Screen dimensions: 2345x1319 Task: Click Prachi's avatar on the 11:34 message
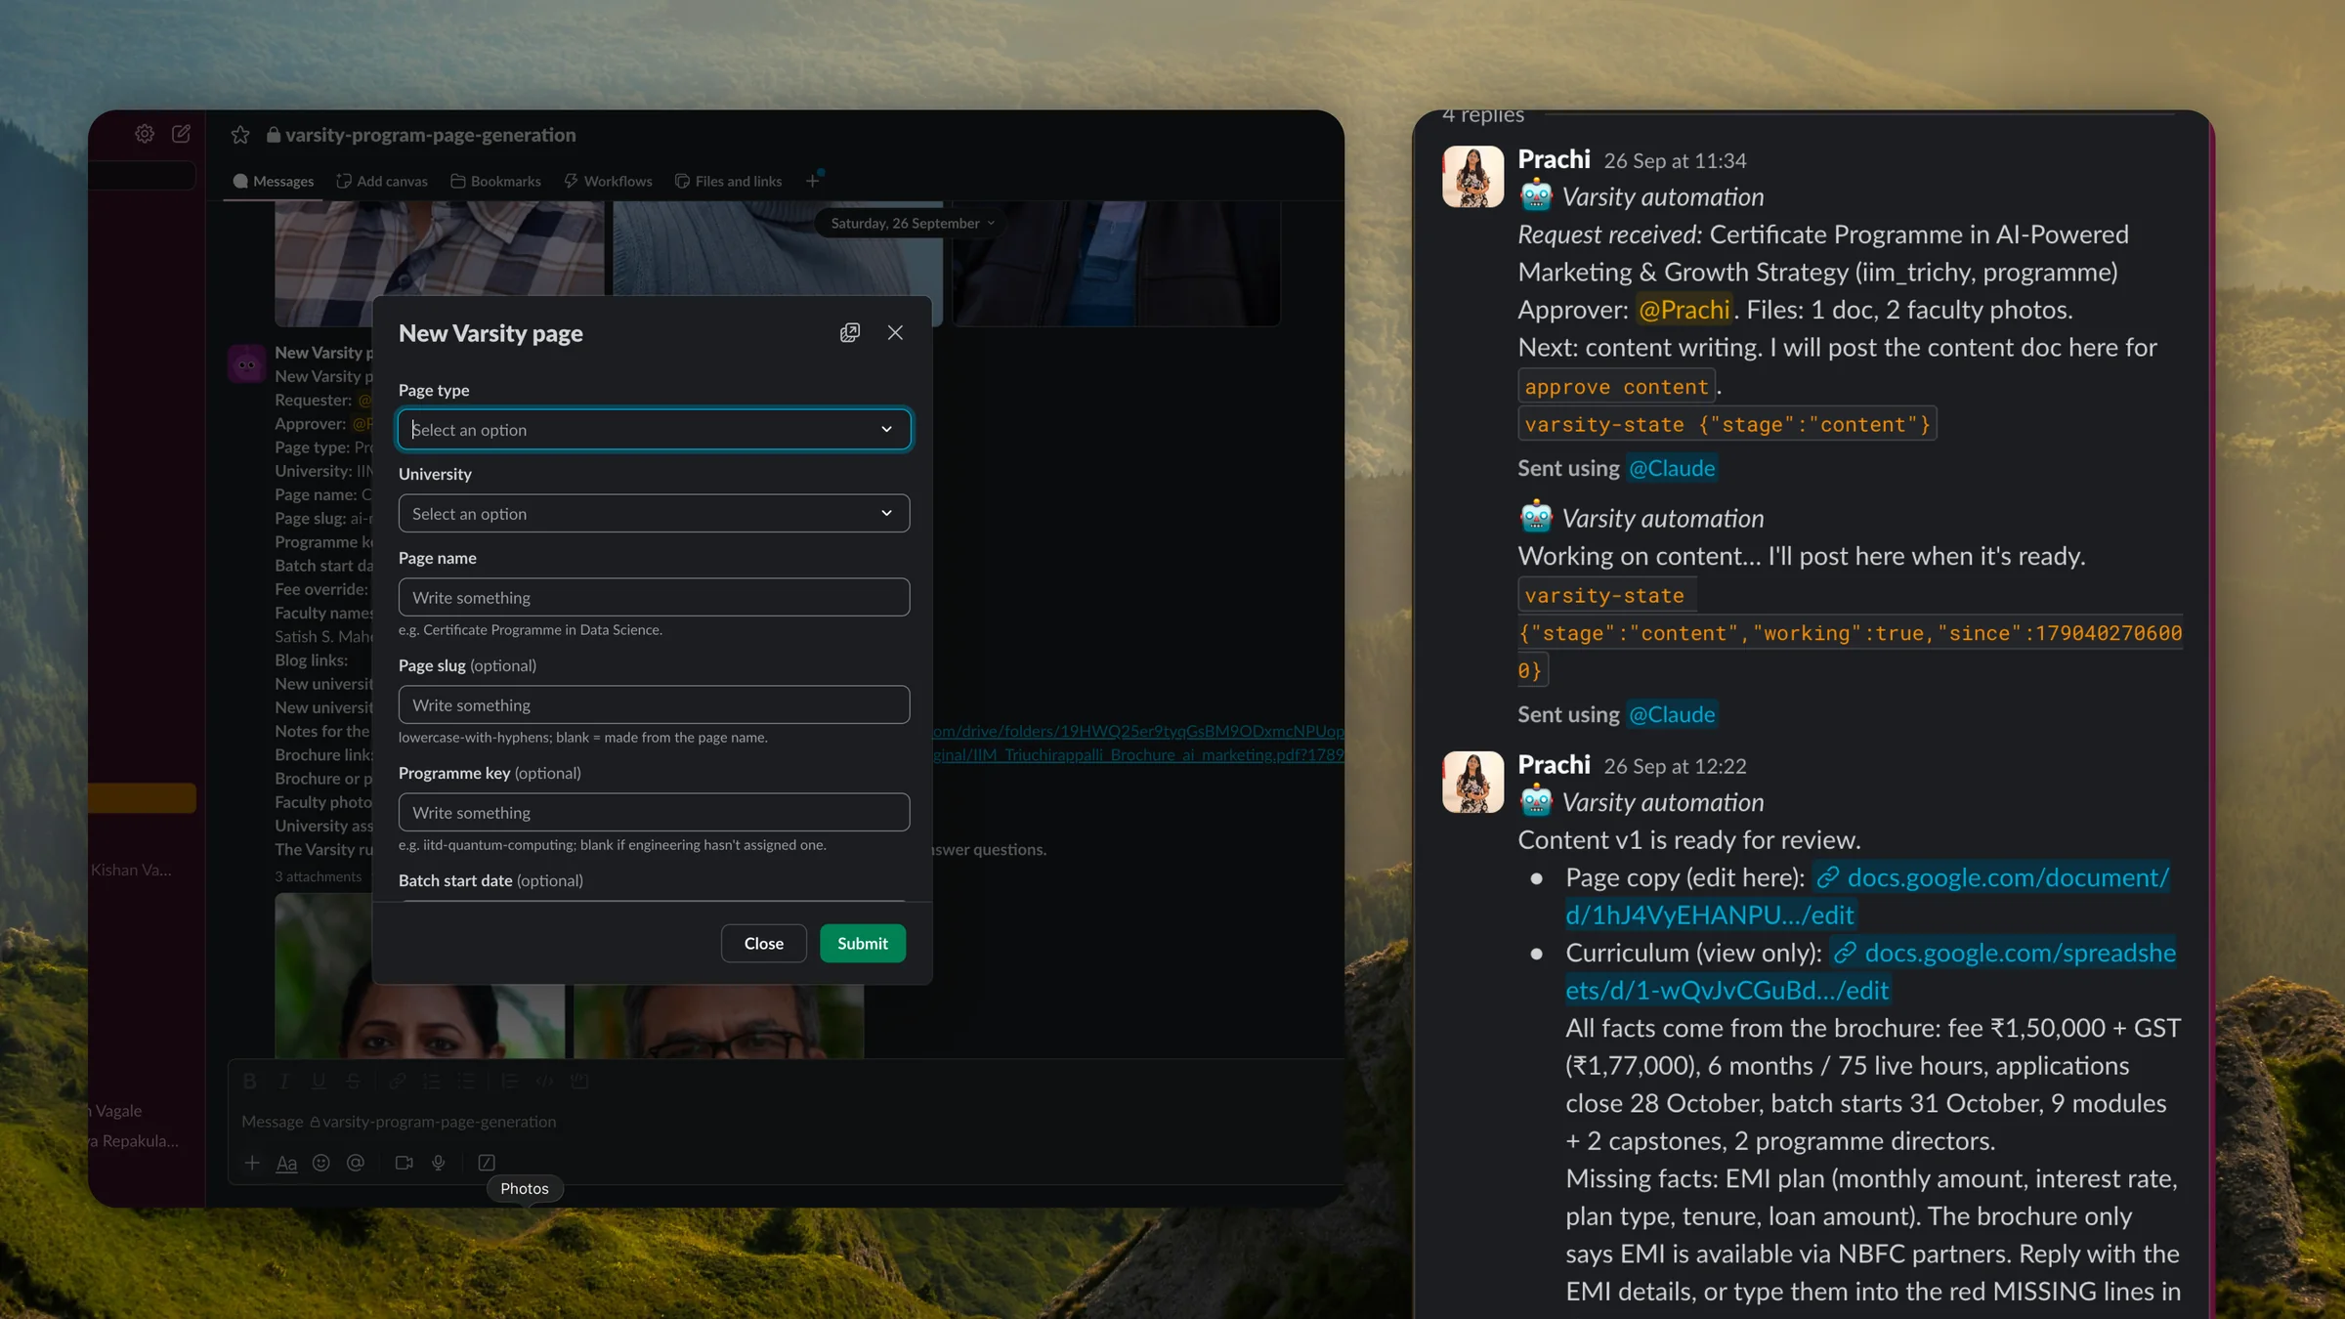1473,177
